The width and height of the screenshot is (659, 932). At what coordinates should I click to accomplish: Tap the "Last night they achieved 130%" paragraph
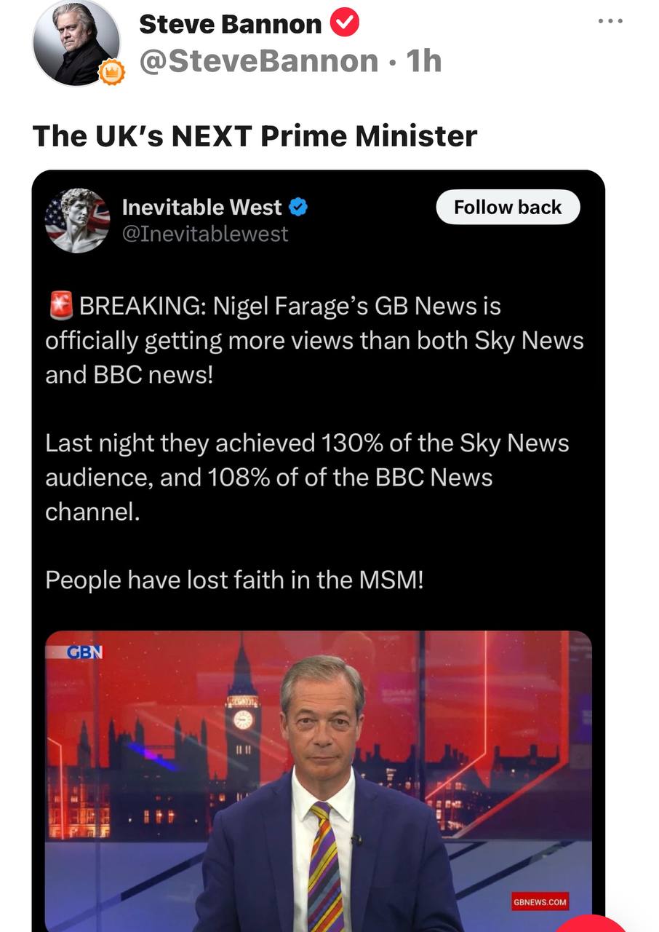(307, 478)
